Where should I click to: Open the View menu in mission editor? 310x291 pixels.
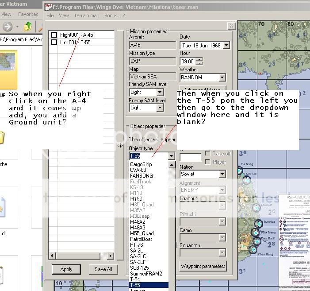click(x=64, y=16)
